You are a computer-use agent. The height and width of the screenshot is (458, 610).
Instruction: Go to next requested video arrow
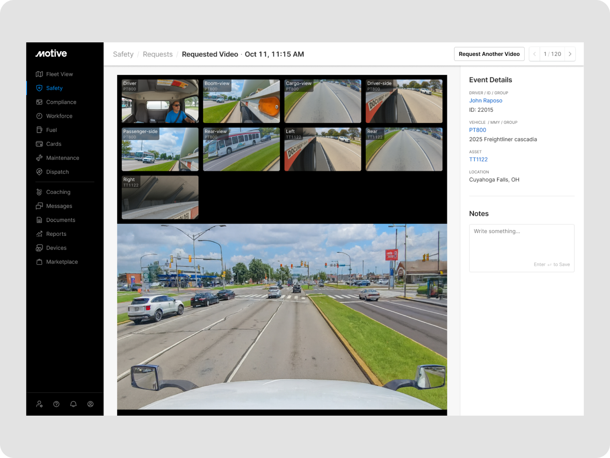click(570, 54)
